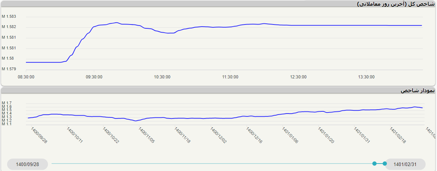The width and height of the screenshot is (437, 171).
Task: Click the 1400/11/05 date axis label
Action: pos(147,136)
